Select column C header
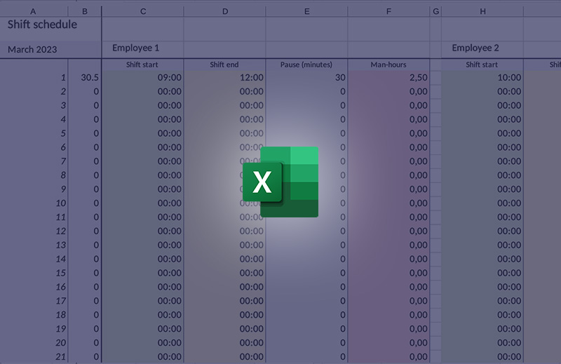The image size is (561, 364). click(x=143, y=11)
